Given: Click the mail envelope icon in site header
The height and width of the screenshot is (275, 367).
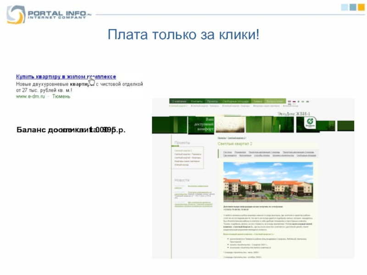Looking at the screenshot, I should (303, 101).
